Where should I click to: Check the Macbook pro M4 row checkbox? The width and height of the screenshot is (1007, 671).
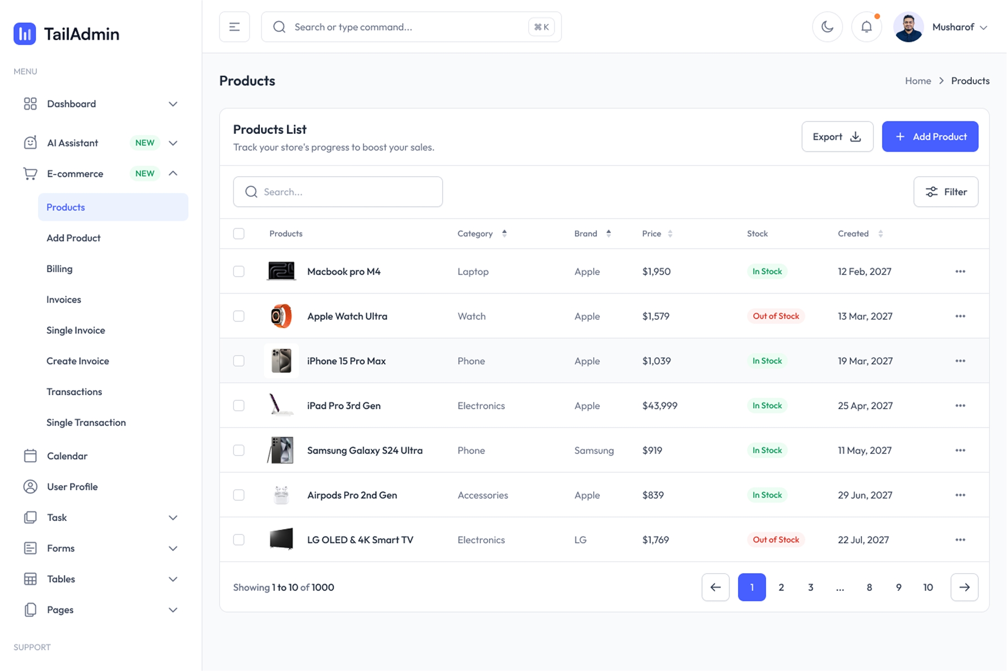tap(239, 271)
